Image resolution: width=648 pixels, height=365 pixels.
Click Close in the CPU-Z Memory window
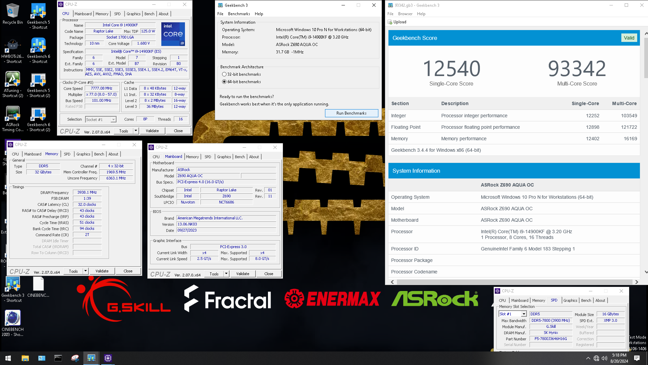pyautogui.click(x=128, y=271)
